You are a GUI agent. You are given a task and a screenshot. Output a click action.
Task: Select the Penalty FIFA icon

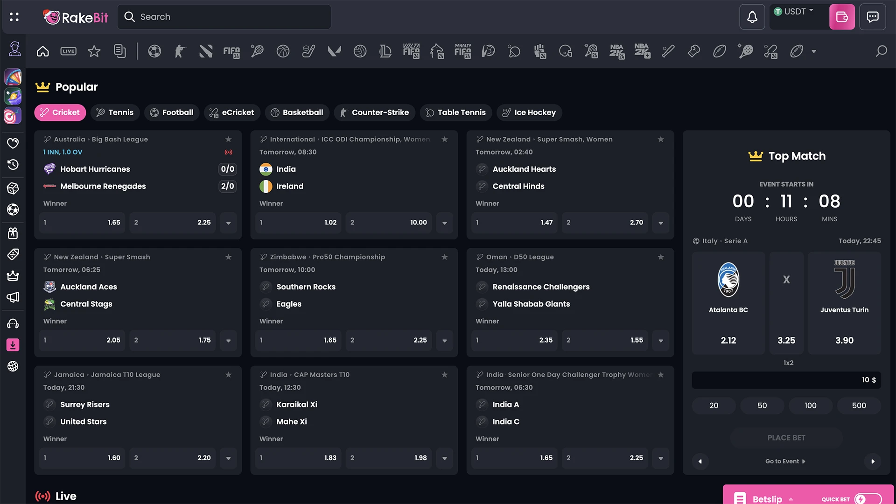462,51
